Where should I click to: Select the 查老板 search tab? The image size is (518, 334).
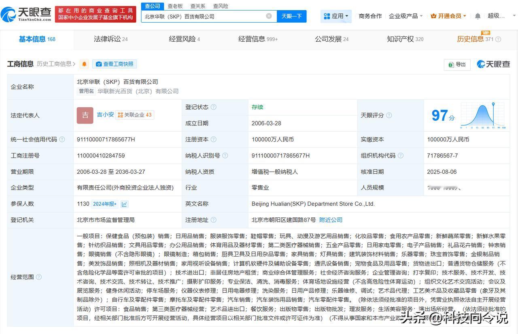tap(175, 6)
